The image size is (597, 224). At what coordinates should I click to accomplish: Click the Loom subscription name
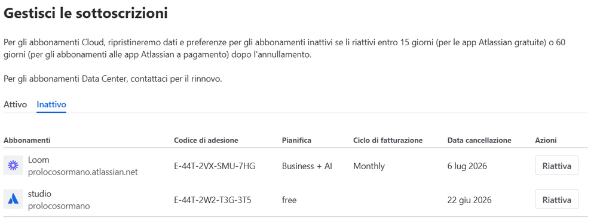38,160
